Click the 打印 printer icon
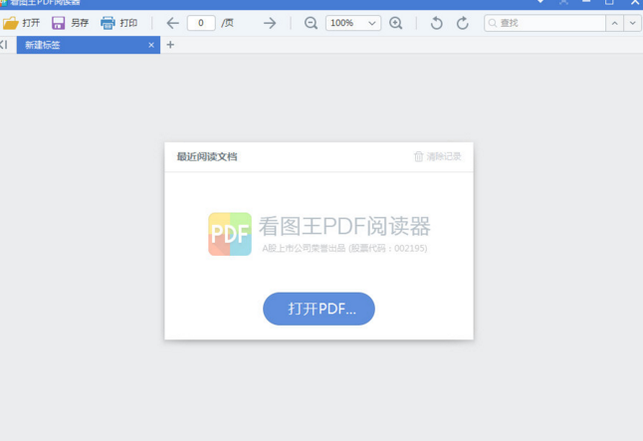The height and width of the screenshot is (441, 643). point(107,23)
